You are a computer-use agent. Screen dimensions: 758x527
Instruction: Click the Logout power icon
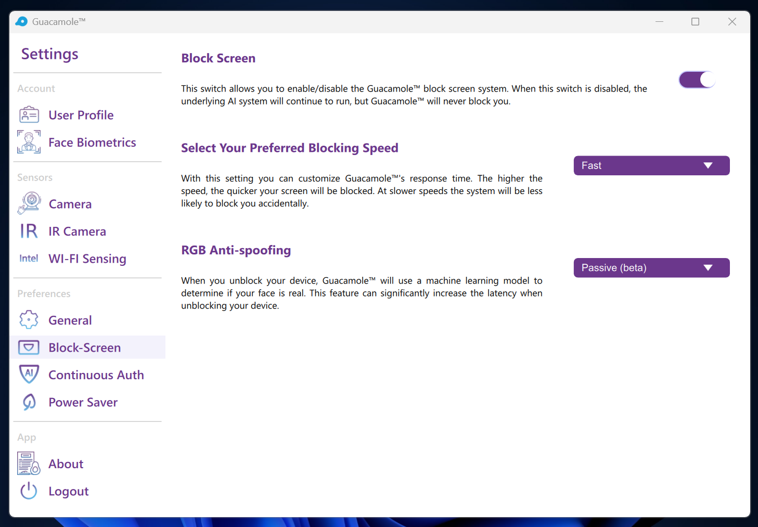tap(29, 491)
